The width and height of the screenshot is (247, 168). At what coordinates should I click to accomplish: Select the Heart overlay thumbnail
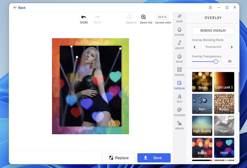[x=224, y=148]
